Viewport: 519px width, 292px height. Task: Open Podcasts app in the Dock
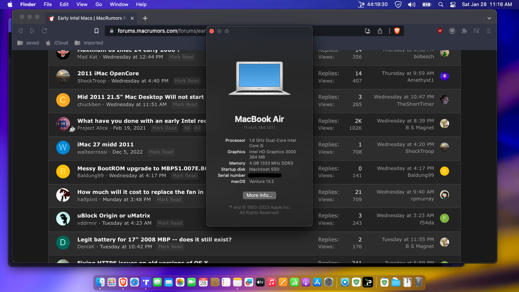pos(306,282)
